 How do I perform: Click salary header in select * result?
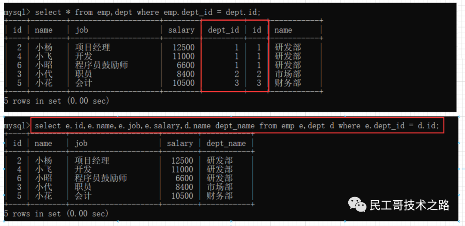(x=181, y=30)
